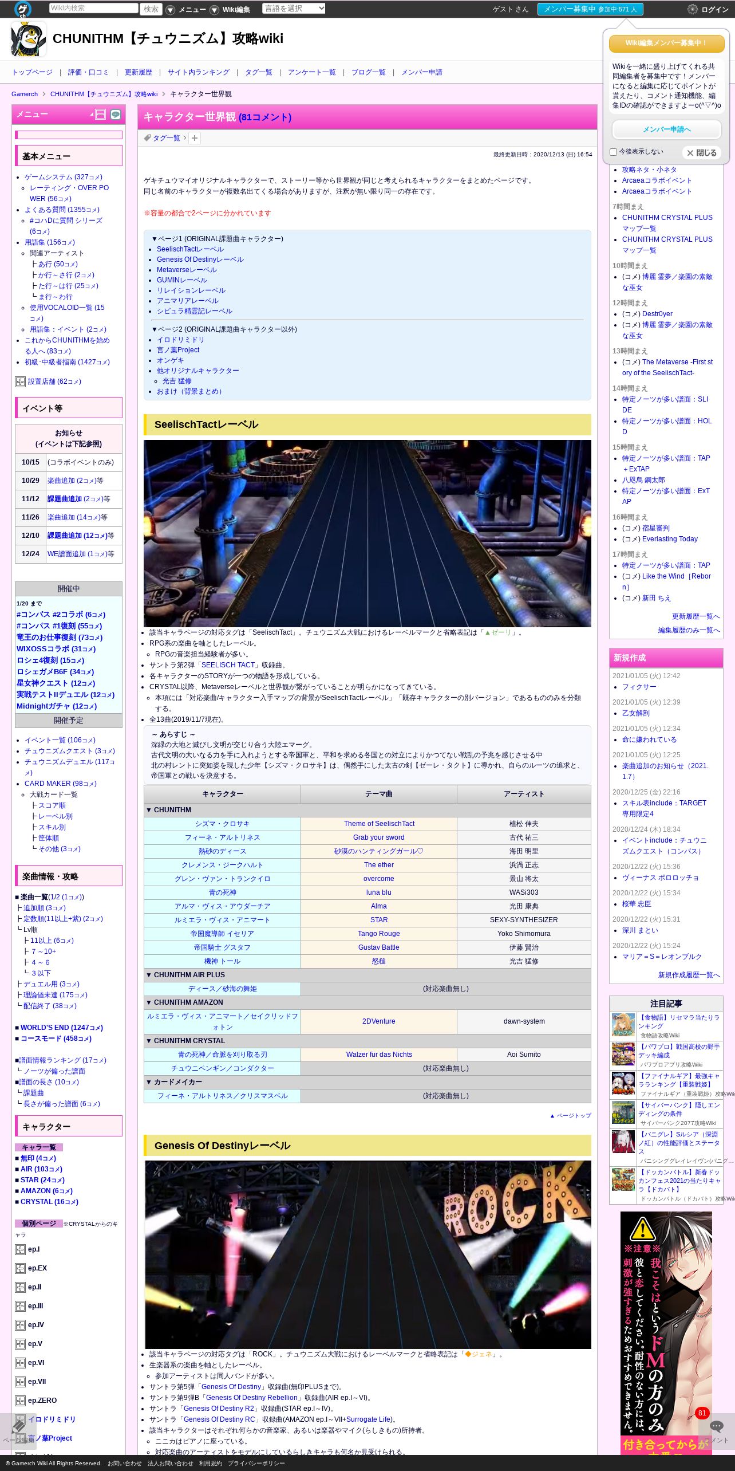735x1471 pixels.
Task: Open the 81コメント link in page title
Action: point(265,117)
